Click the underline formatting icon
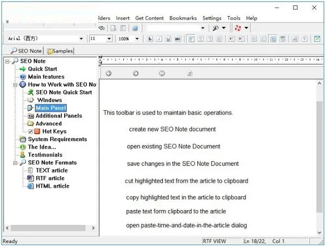The width and height of the screenshot is (326, 246). click(168, 39)
